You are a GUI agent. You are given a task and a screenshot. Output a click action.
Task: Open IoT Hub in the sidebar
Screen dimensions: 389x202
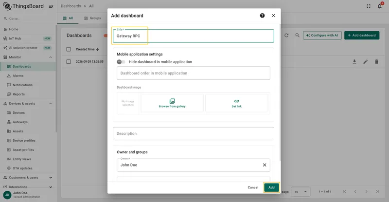[x=28, y=38]
